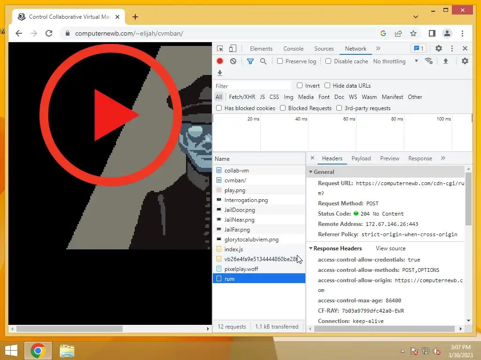The width and height of the screenshot is (481, 360).
Task: Check the Invert filter checkbox
Action: 300,85
